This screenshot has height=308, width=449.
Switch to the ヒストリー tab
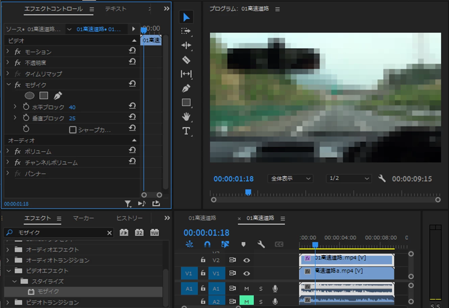pyautogui.click(x=129, y=218)
